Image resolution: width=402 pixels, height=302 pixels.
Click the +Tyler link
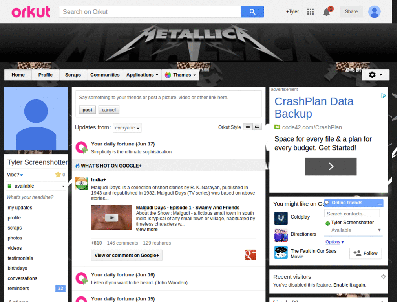292,11
